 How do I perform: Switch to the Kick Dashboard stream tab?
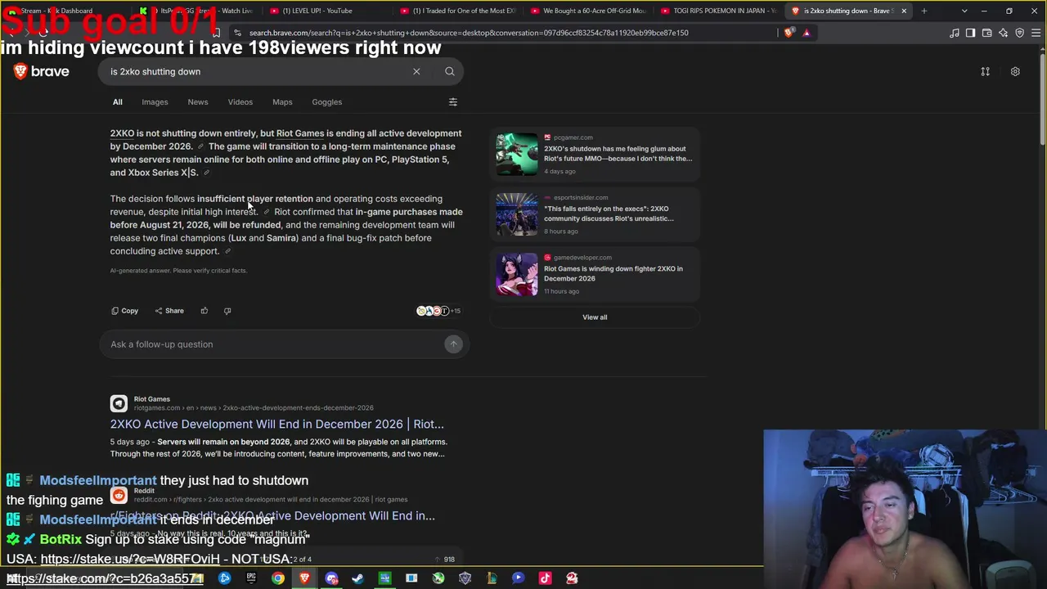pos(65,11)
